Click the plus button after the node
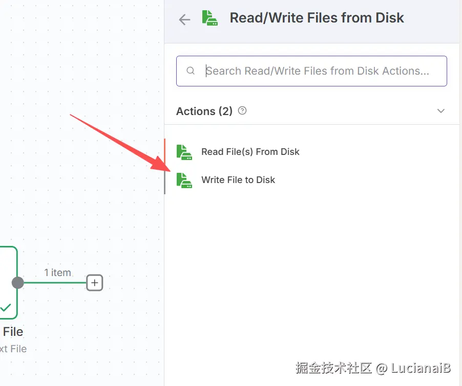This screenshot has height=386, width=462. 95,282
